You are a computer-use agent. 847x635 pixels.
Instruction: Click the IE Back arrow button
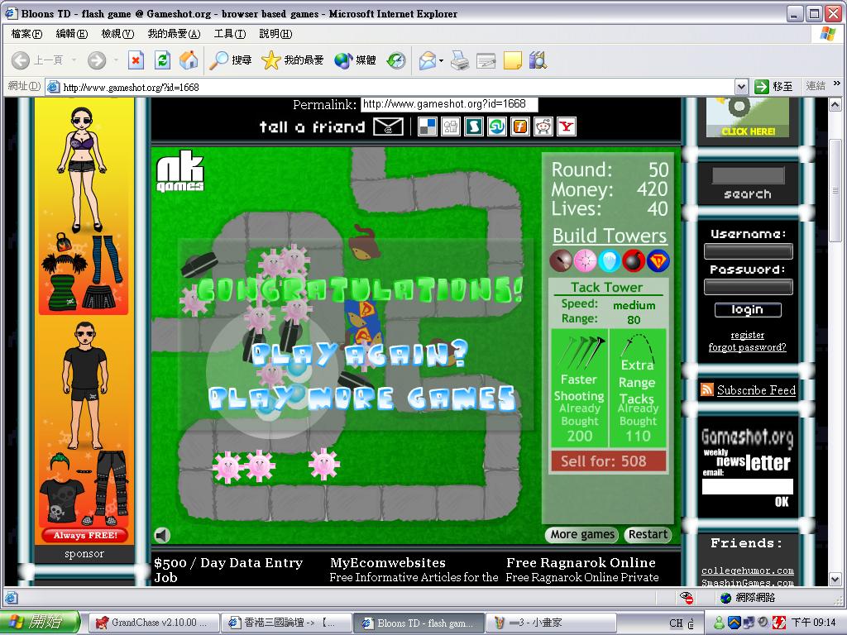coord(21,60)
